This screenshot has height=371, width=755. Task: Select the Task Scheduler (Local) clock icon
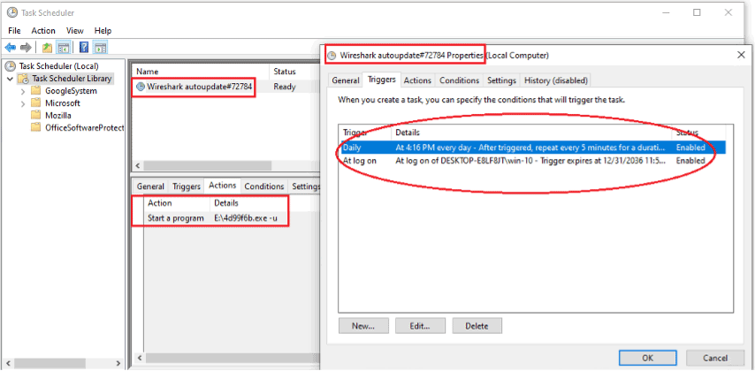(11, 66)
